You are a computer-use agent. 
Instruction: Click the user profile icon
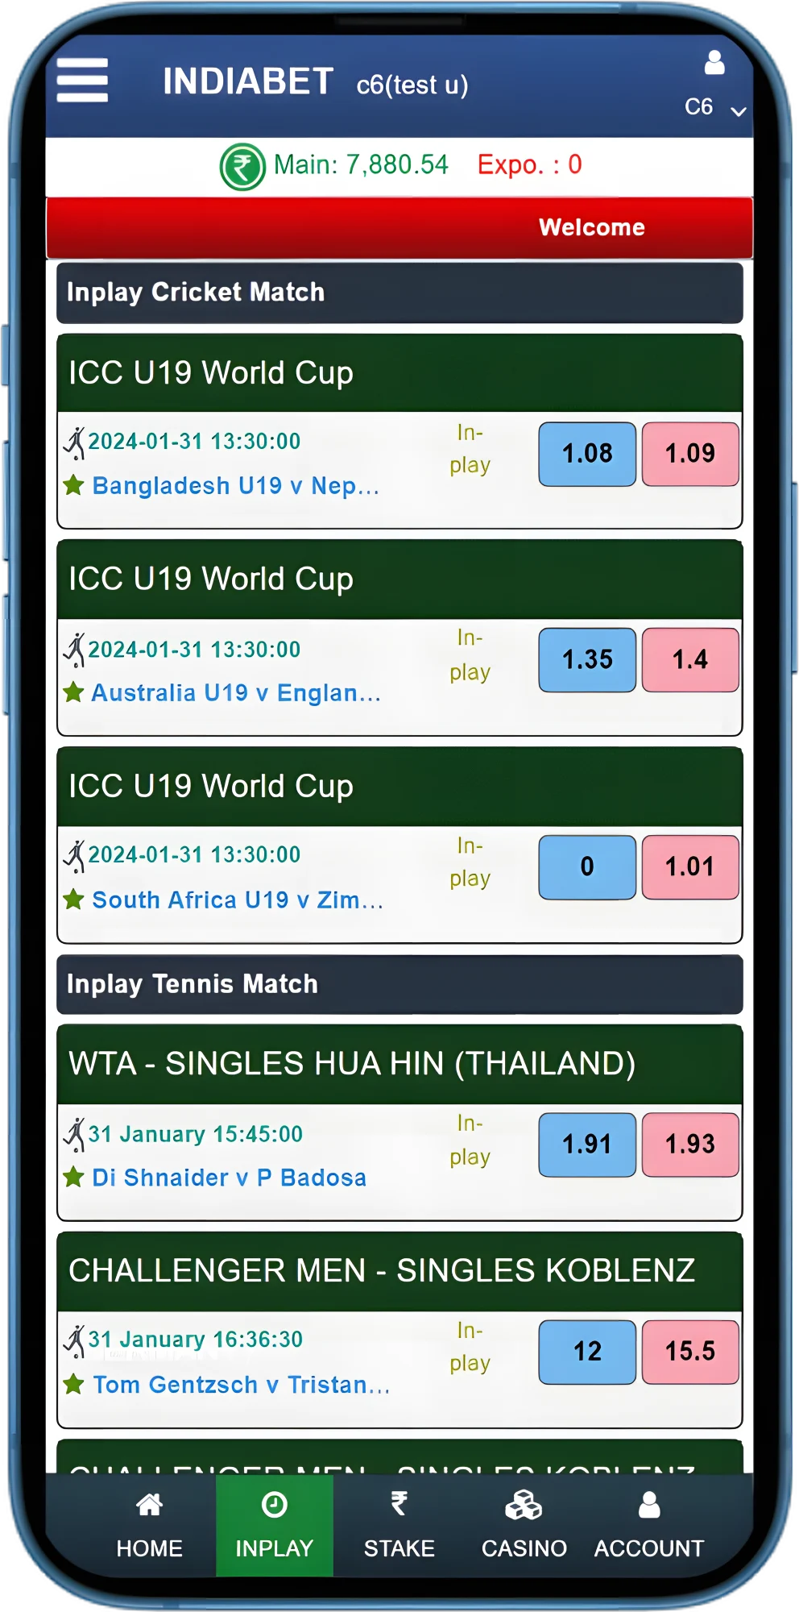click(714, 63)
